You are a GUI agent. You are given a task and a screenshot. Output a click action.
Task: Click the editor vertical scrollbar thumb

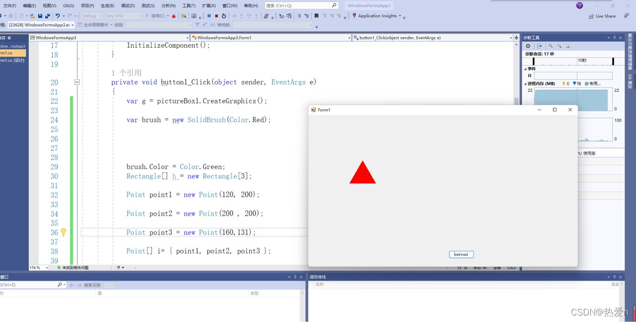pyautogui.click(x=516, y=102)
